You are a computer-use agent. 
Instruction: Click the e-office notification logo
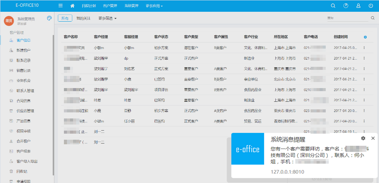coord(247,150)
